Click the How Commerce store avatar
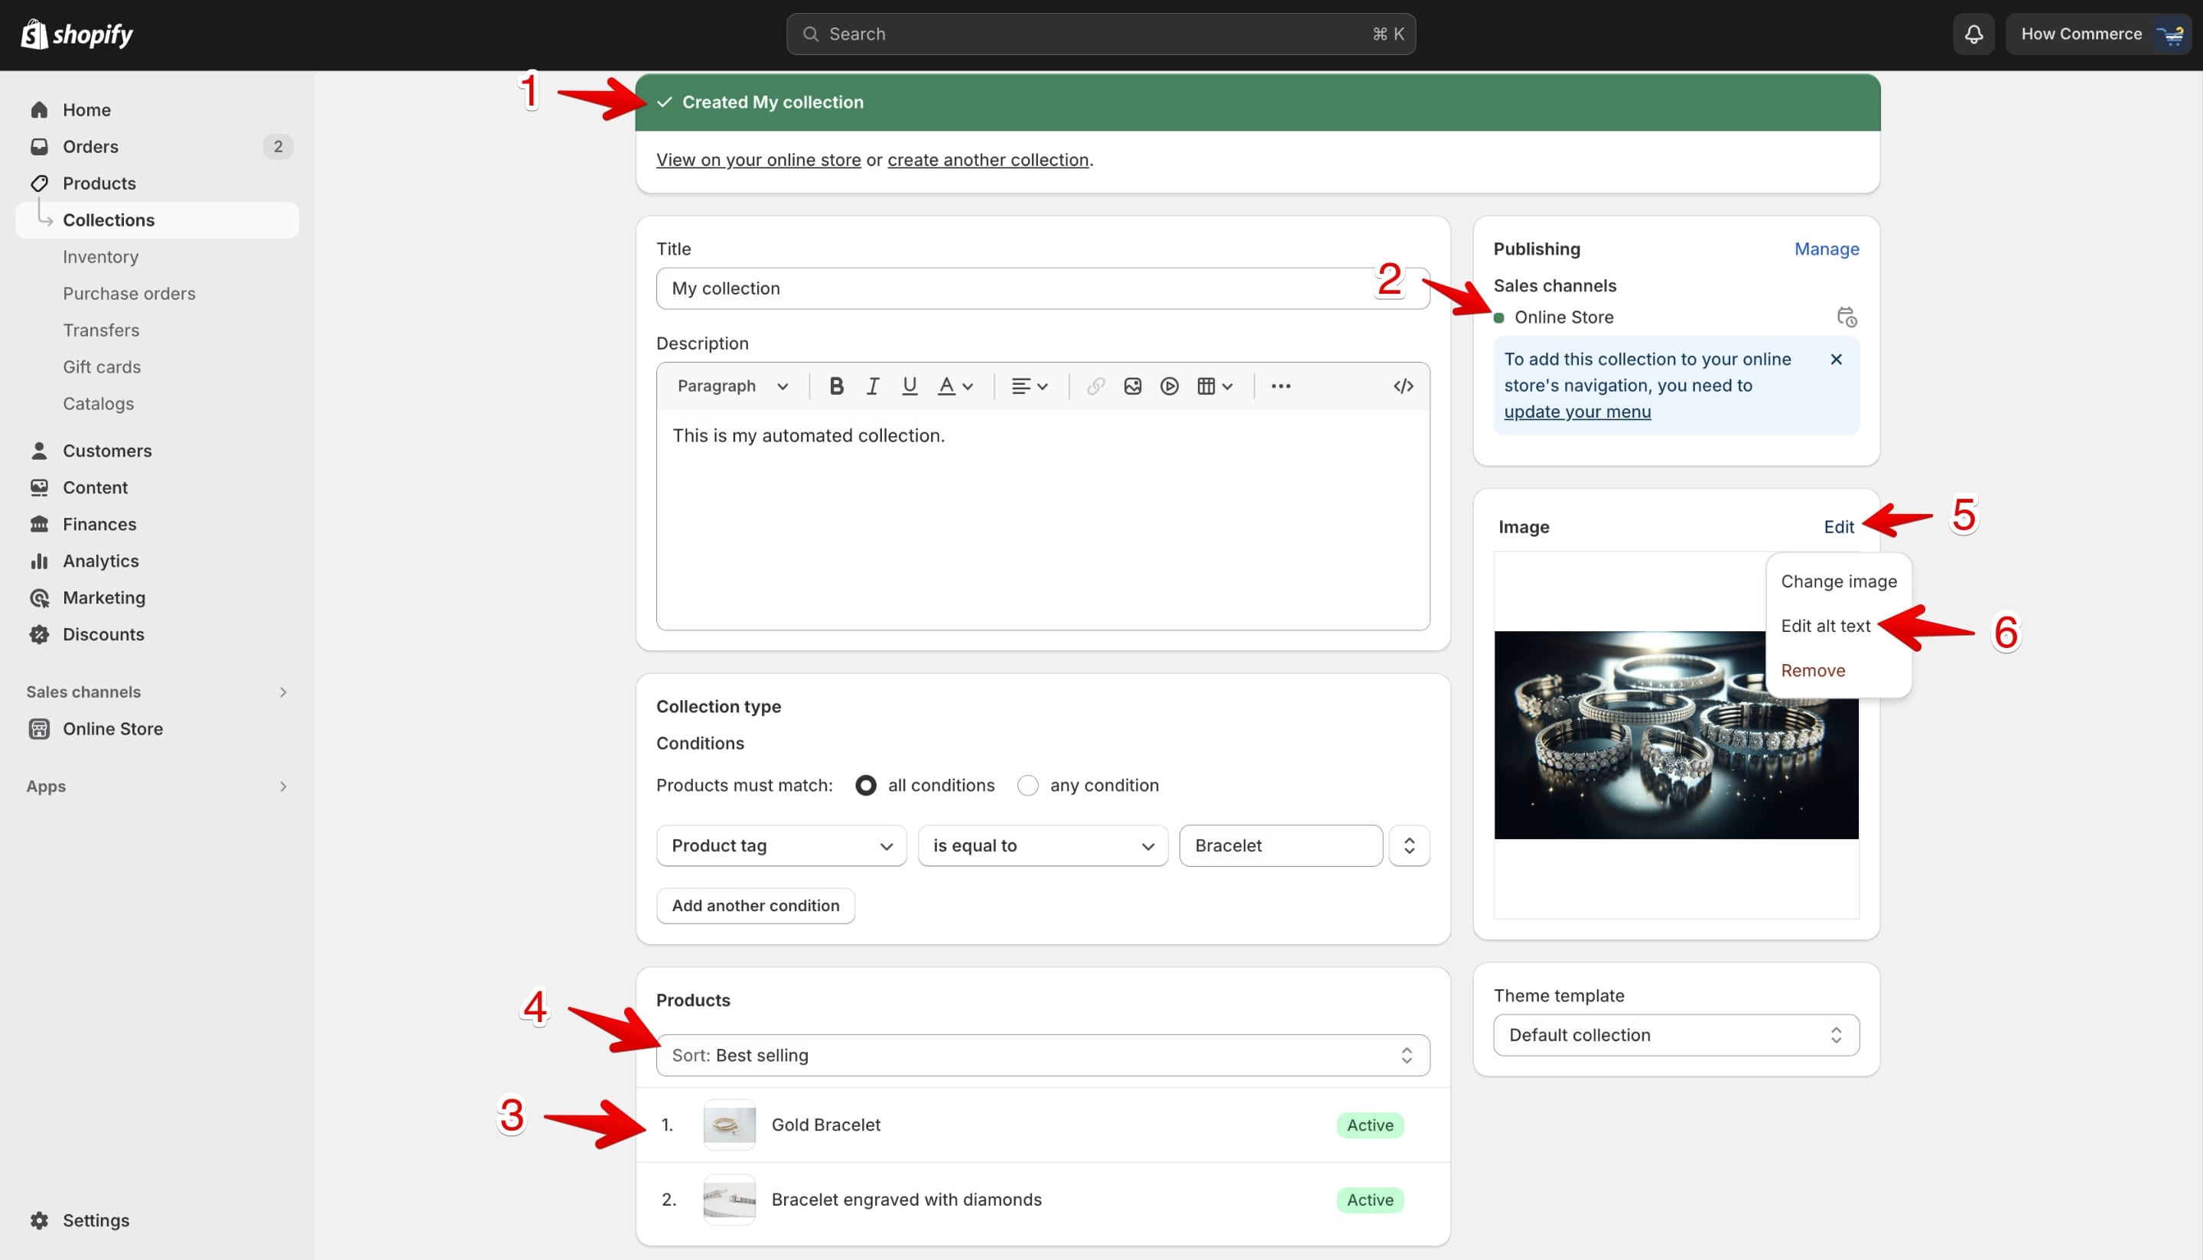 click(2172, 34)
